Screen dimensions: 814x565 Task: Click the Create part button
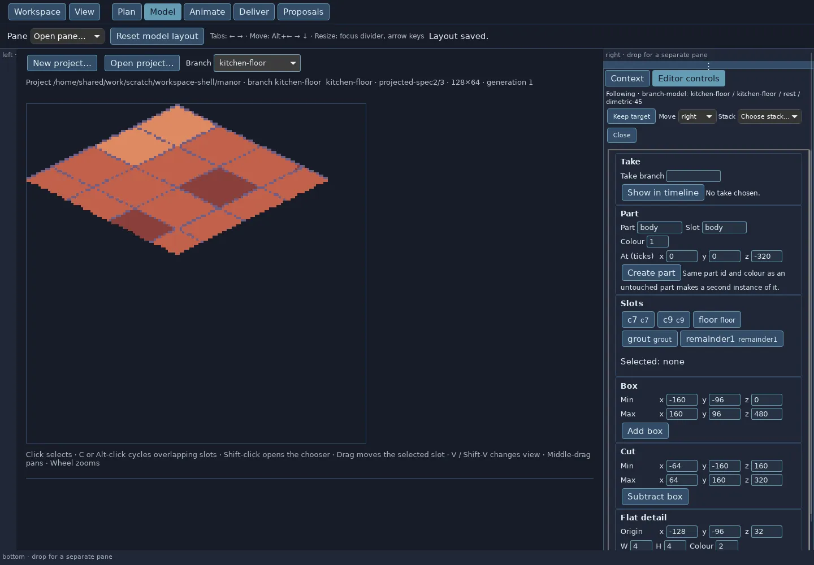point(651,273)
